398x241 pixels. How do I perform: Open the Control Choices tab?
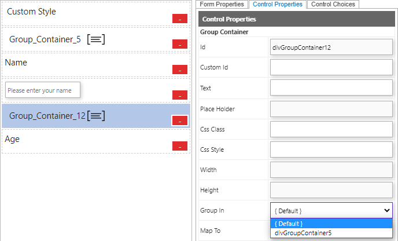pyautogui.click(x=333, y=4)
